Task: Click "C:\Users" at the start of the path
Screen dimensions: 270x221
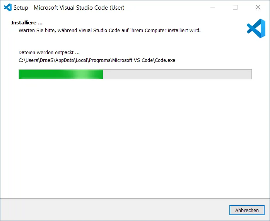Action: [28, 60]
